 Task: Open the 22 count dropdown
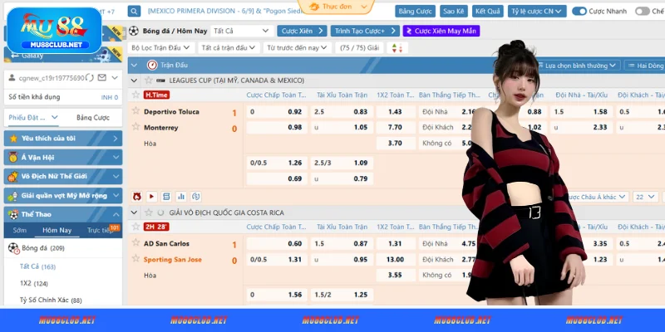point(646,197)
